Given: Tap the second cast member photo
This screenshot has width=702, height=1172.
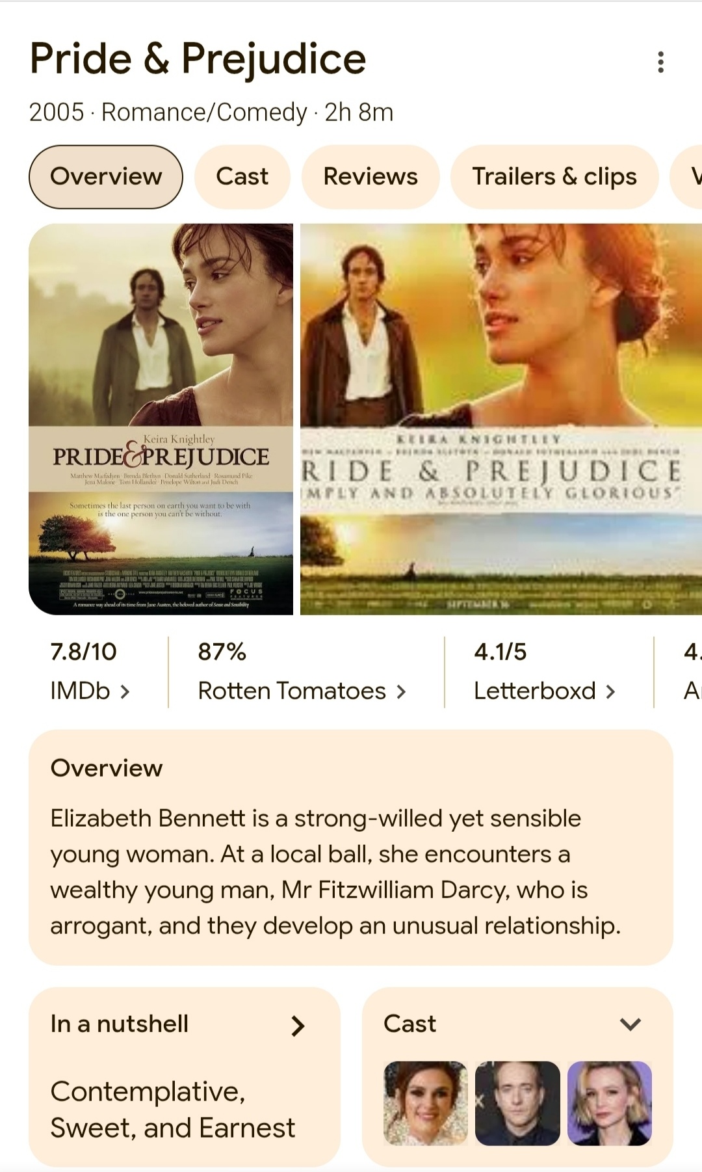Looking at the screenshot, I should click(x=517, y=1103).
